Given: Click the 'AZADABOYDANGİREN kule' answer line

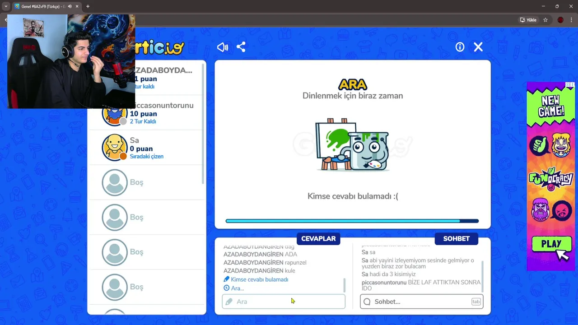Looking at the screenshot, I should point(259,271).
